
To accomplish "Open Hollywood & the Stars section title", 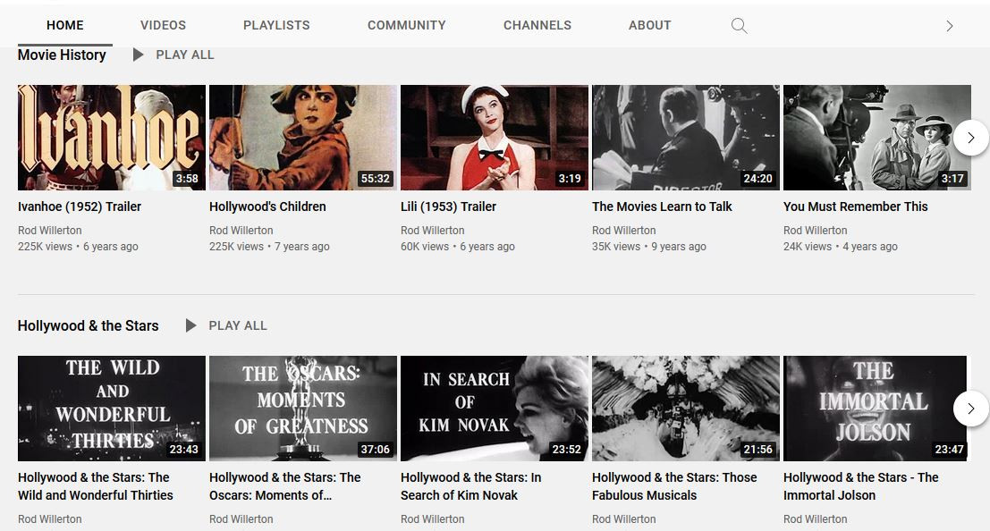I will [x=89, y=325].
